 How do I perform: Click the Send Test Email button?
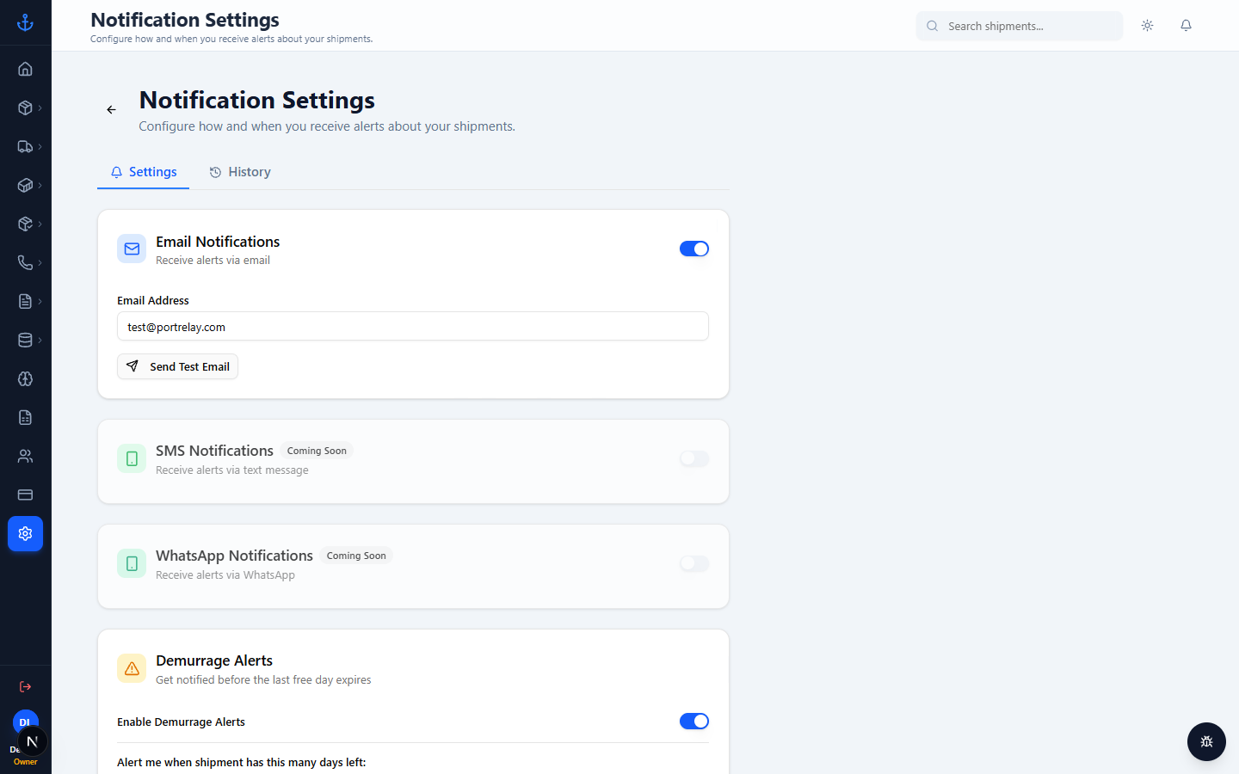click(x=177, y=366)
